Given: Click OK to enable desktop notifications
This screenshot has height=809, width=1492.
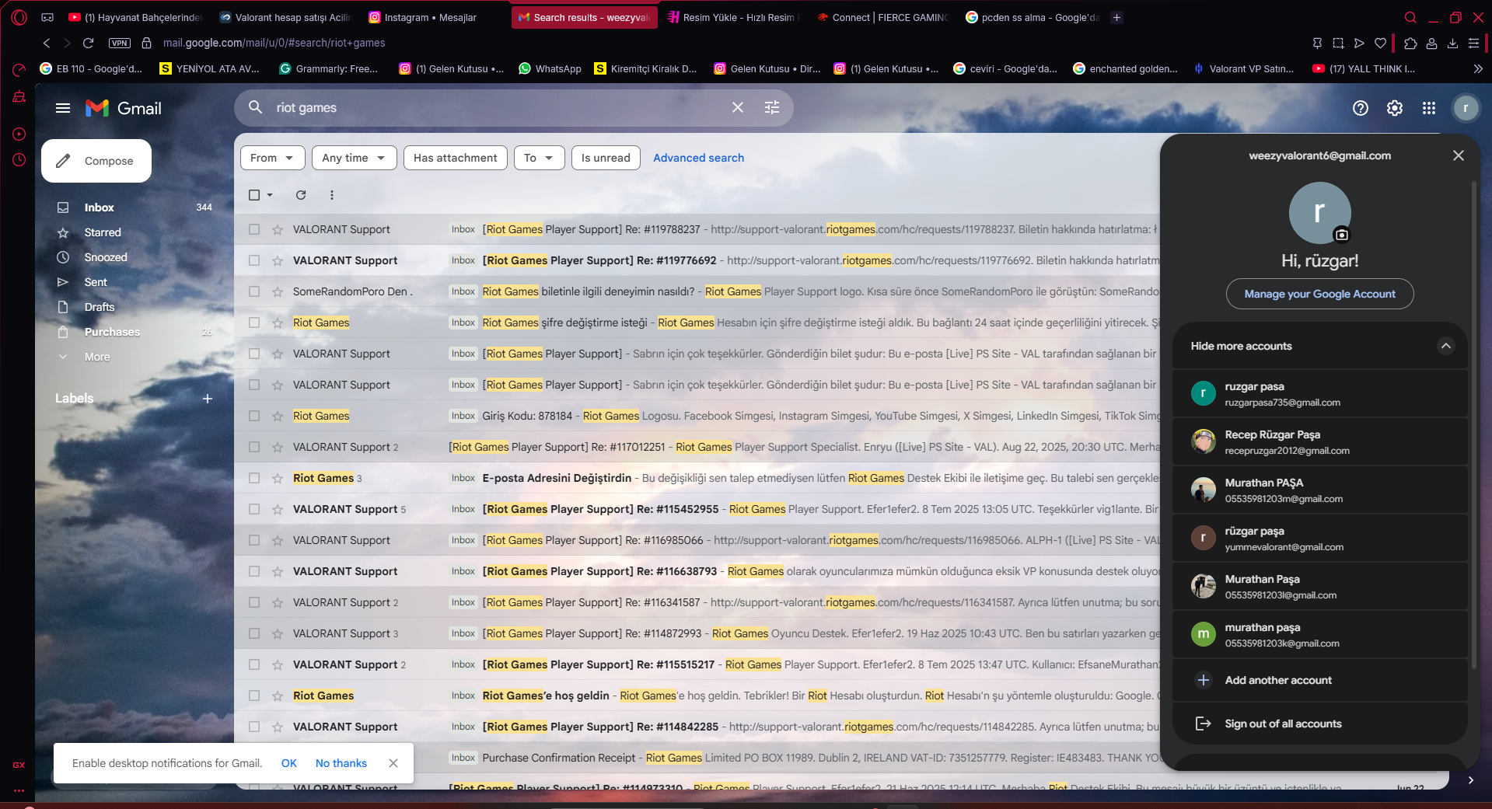Looking at the screenshot, I should click(289, 763).
